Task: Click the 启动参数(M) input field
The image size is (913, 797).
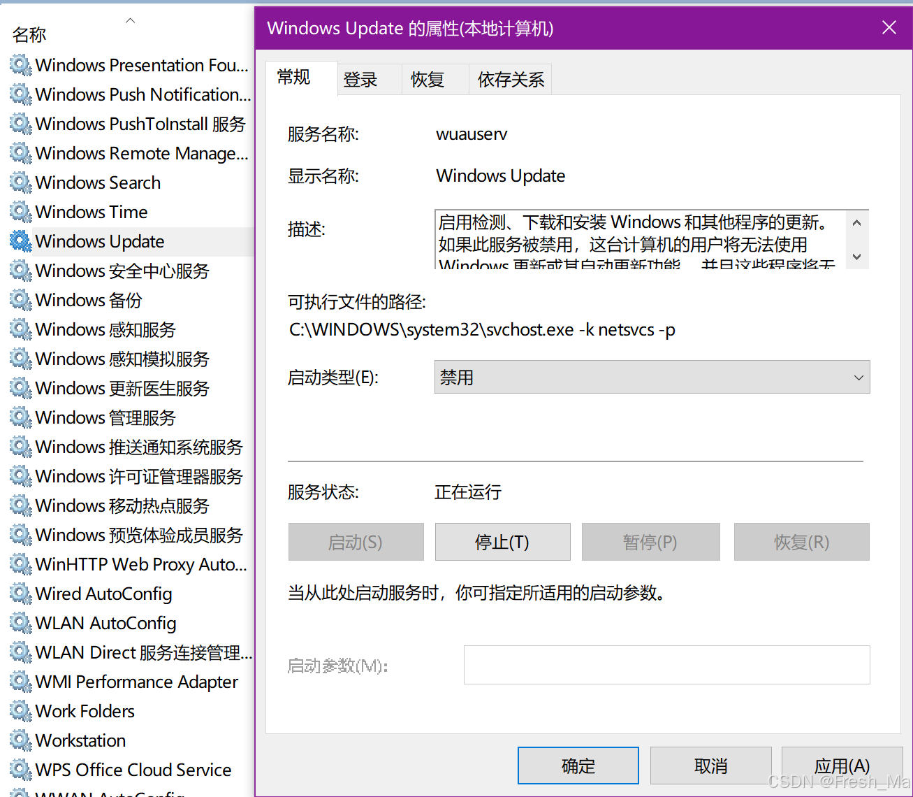Action: pos(667,665)
